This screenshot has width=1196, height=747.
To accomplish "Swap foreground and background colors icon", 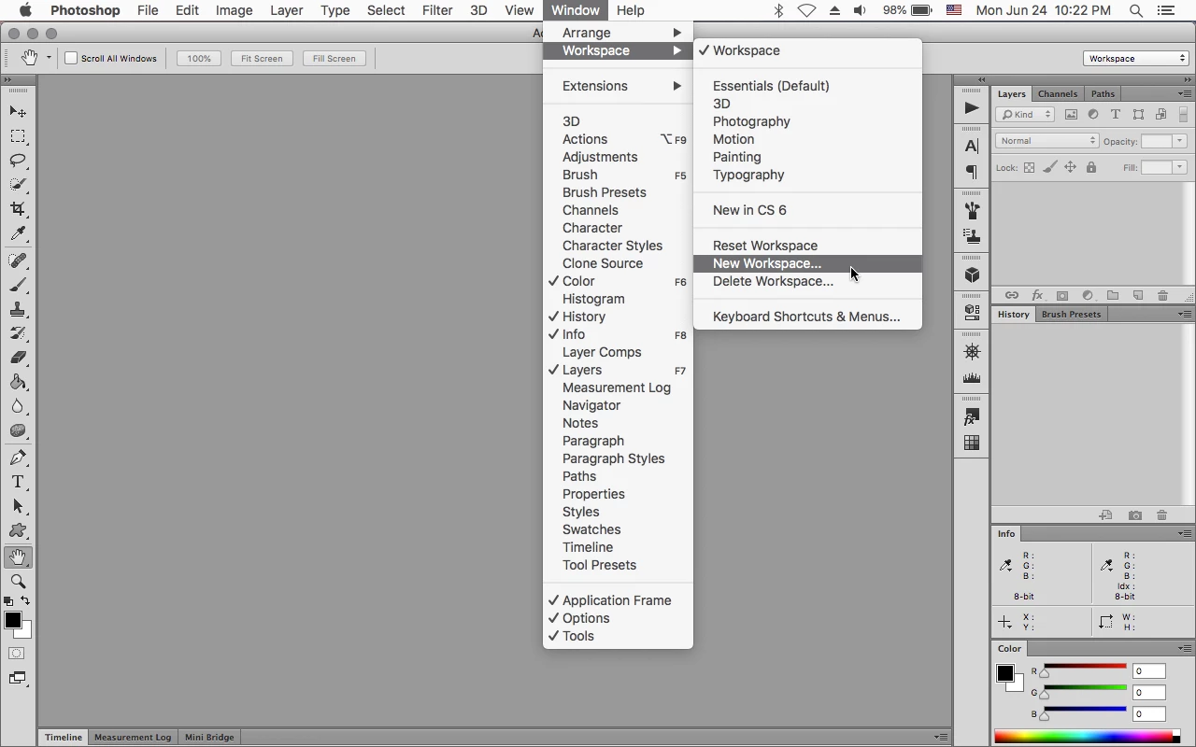I will (25, 601).
